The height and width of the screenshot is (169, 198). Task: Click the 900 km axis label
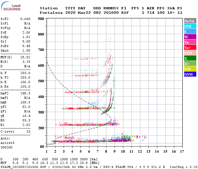[x=41, y=19]
